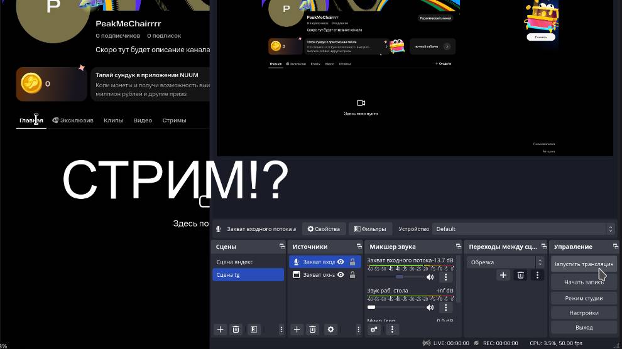
Task: Open the Стримы tab on NUUM page
Action: pyautogui.click(x=174, y=121)
